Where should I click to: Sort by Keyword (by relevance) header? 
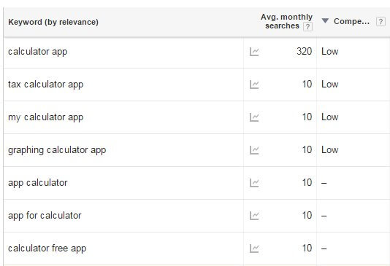click(53, 22)
